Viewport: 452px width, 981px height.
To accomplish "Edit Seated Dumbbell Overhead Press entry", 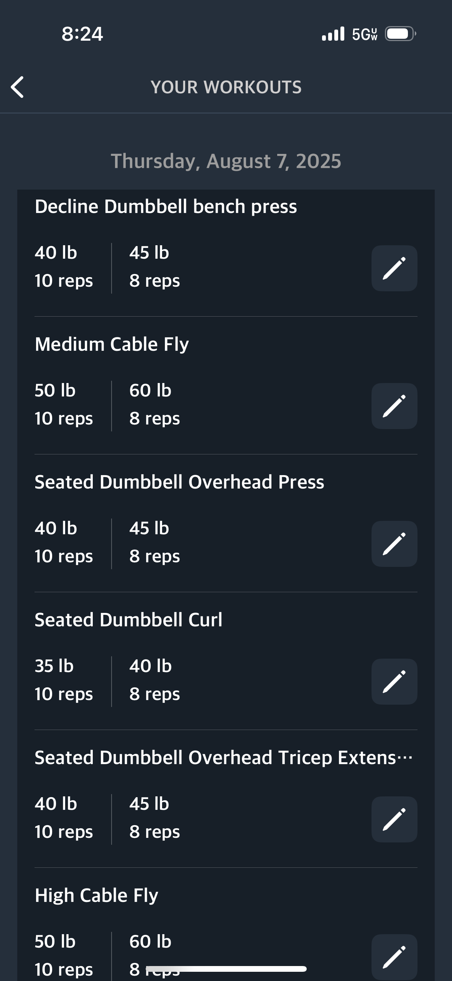I will (x=394, y=544).
